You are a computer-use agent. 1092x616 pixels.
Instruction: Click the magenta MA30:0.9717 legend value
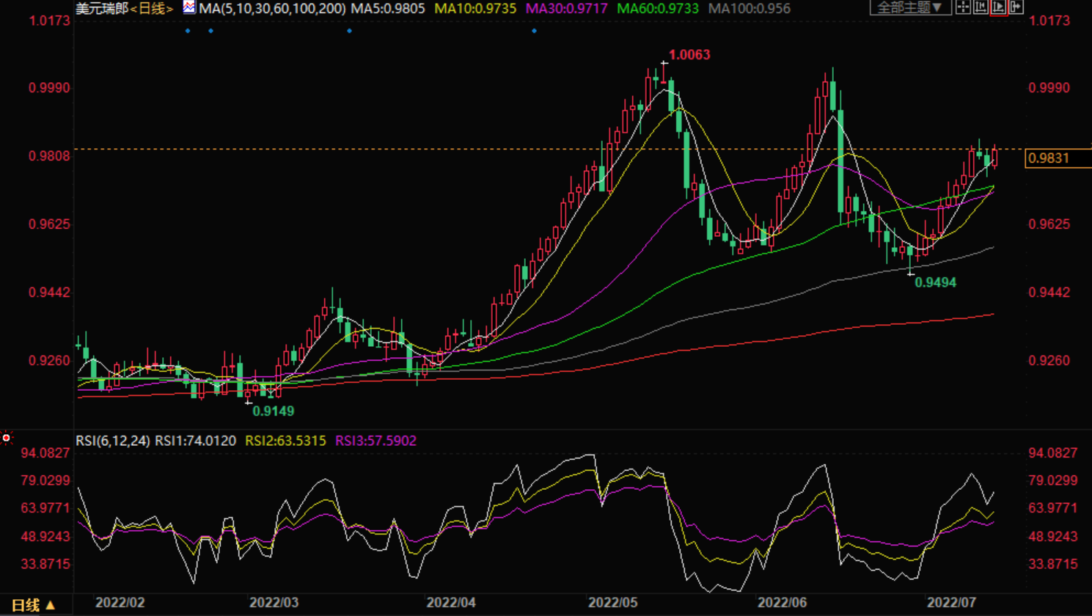[566, 9]
